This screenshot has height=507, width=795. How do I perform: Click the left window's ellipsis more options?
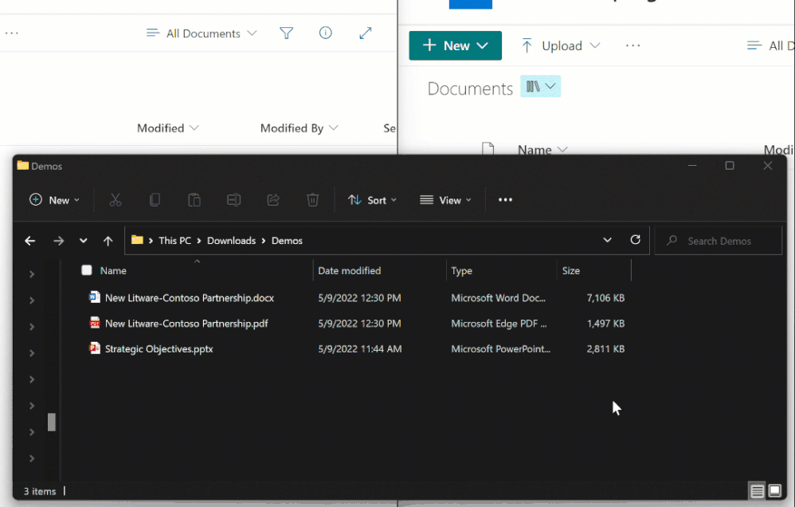tap(11, 33)
